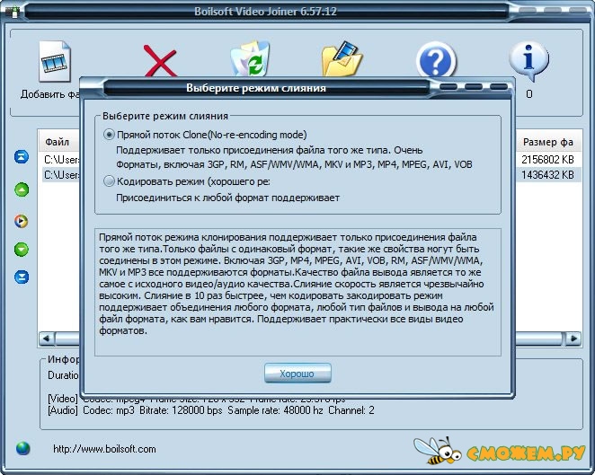Click the Поддерживает только присоединения description line

pos(270,150)
